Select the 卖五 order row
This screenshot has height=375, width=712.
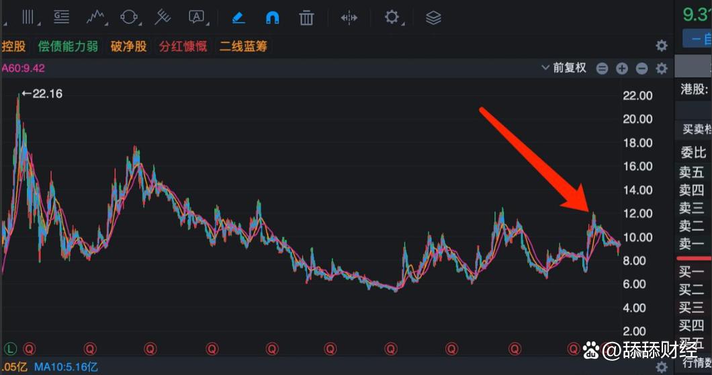click(692, 172)
